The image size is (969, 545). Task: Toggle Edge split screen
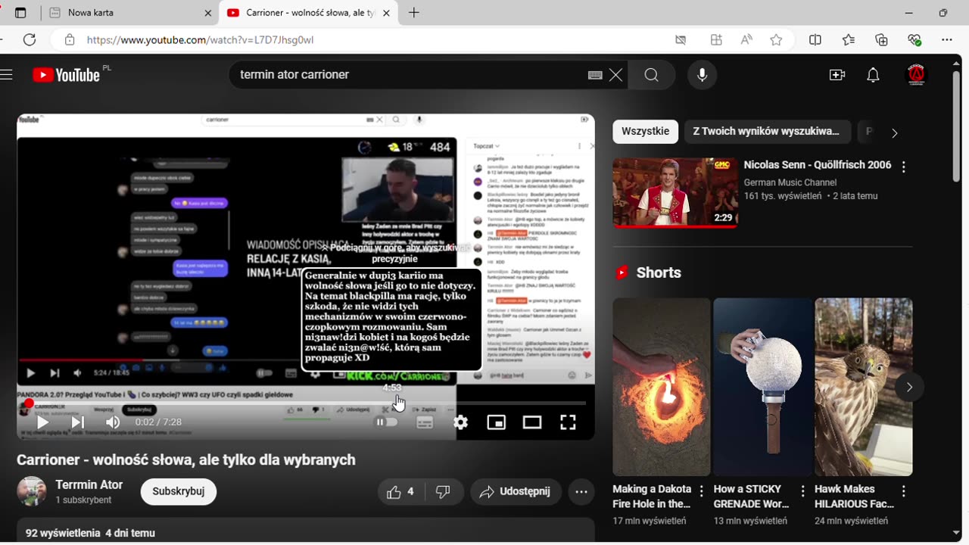(815, 40)
